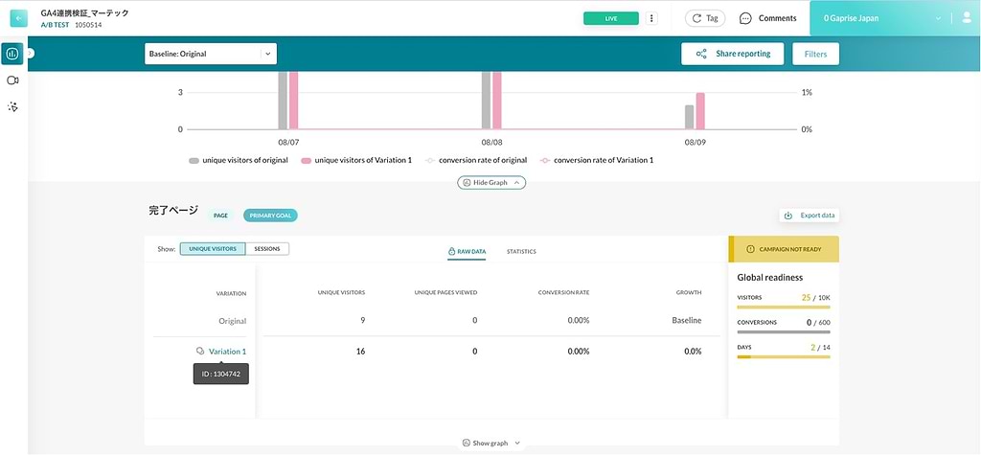Open the three-dot more options menu

click(x=651, y=18)
